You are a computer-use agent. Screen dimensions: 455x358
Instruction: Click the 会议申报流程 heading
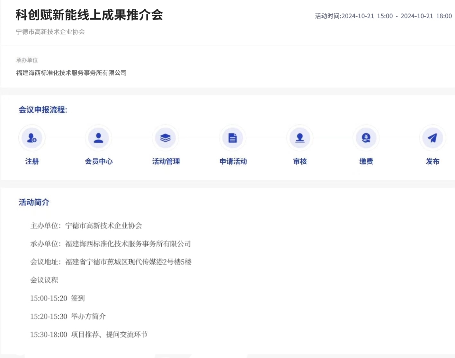point(43,110)
